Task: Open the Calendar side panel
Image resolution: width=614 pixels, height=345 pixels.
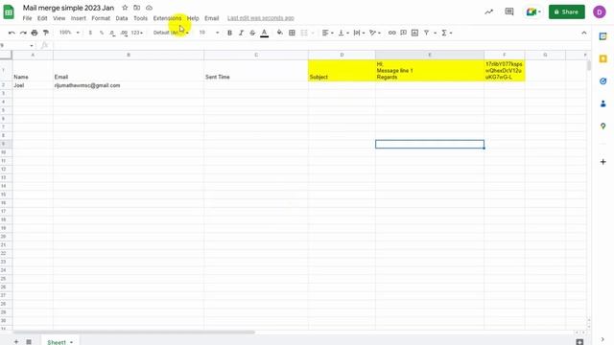Action: point(603,36)
